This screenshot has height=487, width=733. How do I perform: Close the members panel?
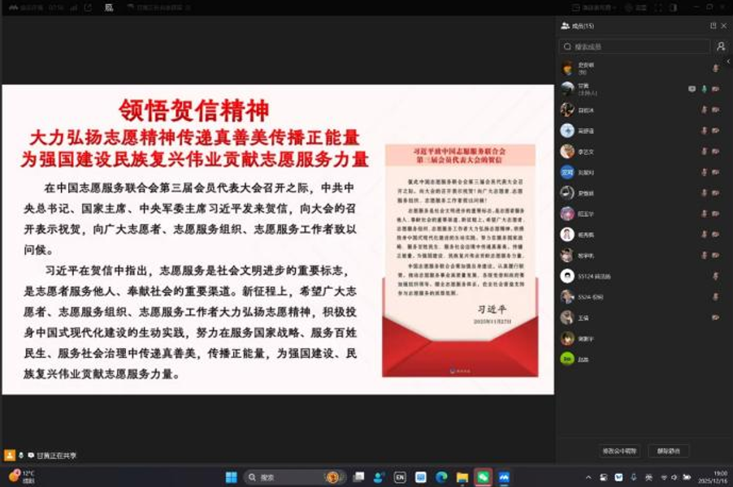(x=723, y=26)
